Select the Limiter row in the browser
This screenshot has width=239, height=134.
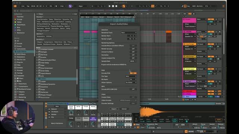coord(57,79)
